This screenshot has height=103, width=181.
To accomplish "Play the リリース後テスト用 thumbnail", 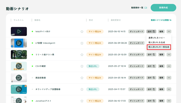I will [x=19, y=55].
